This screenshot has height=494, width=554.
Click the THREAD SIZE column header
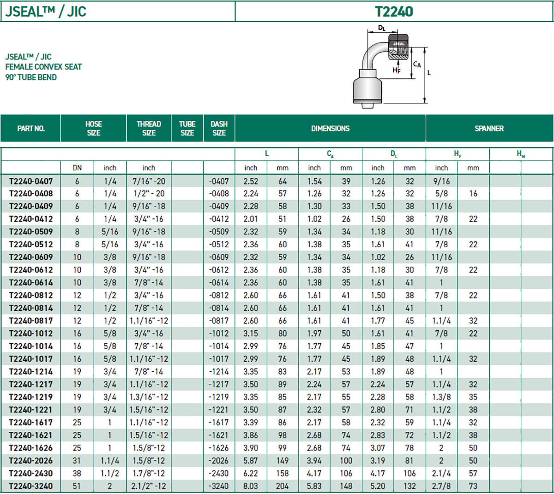coord(149,128)
